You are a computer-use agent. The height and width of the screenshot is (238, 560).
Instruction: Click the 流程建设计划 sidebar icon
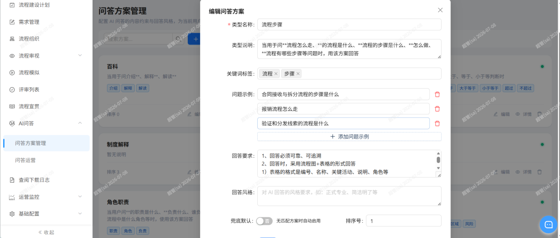[x=12, y=5]
